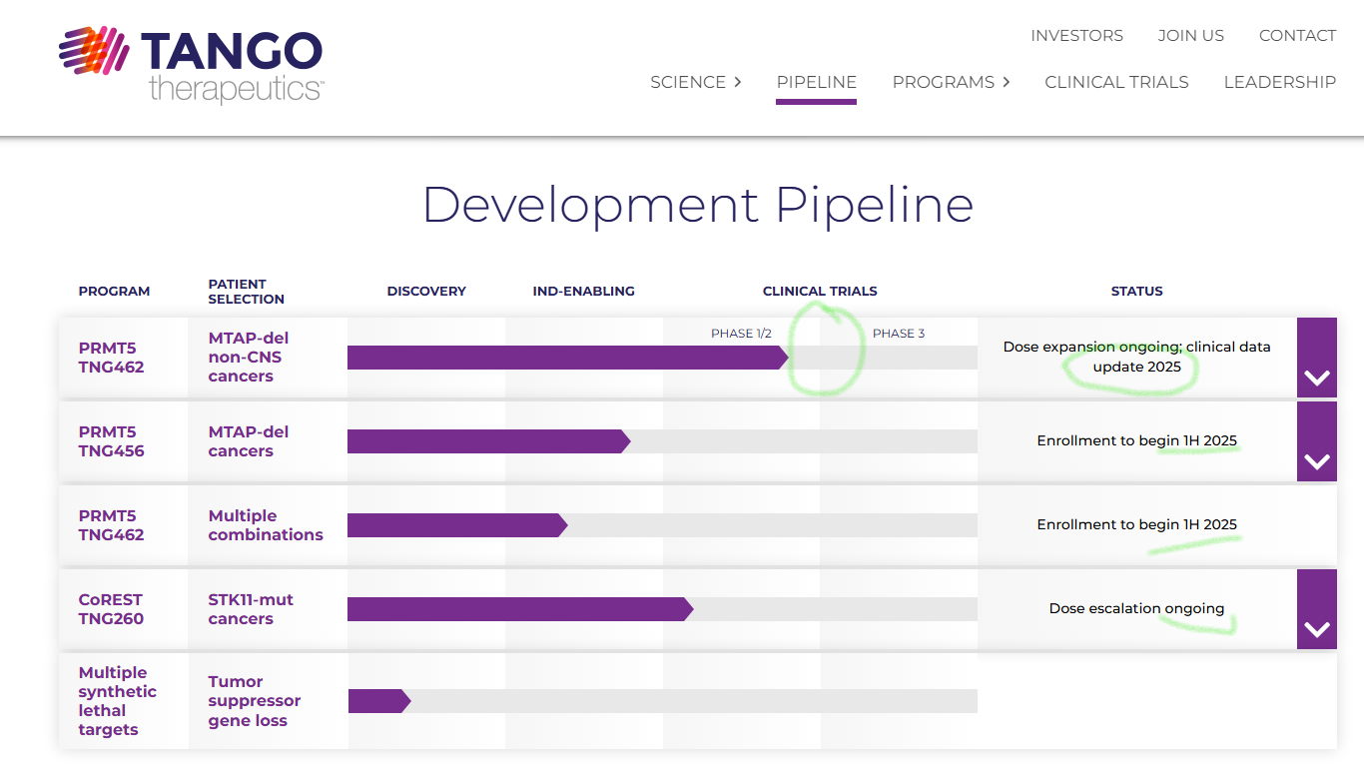Click the Multiple combinations text
This screenshot has width=1364, height=775.
point(266,525)
